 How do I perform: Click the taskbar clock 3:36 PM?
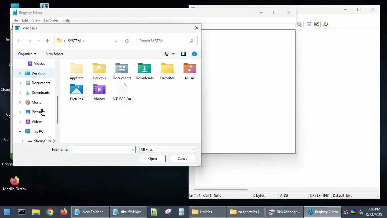374,209
